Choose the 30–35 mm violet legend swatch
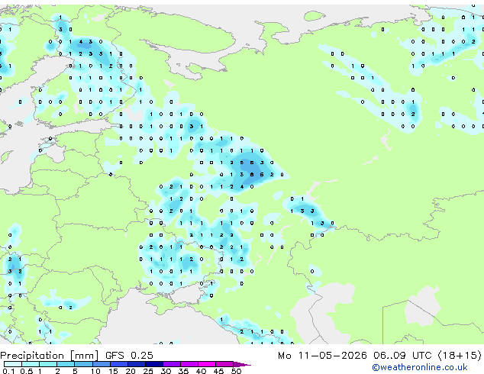Viewport: 484px width, 374px height. tap(172, 364)
